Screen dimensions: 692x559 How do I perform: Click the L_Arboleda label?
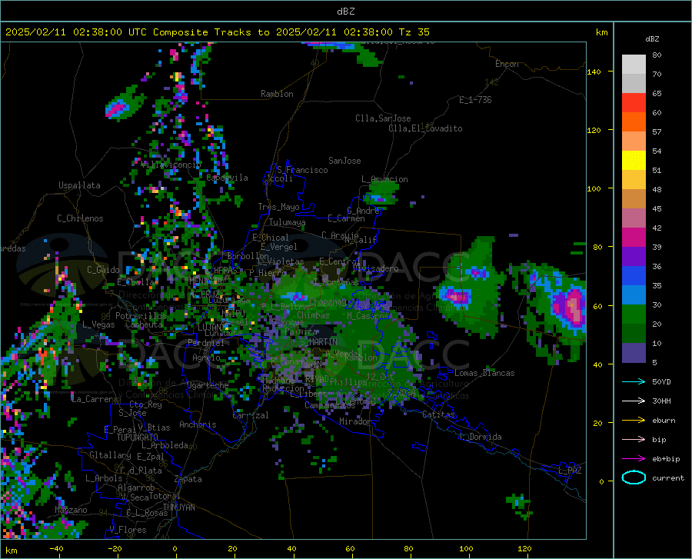pyautogui.click(x=165, y=445)
